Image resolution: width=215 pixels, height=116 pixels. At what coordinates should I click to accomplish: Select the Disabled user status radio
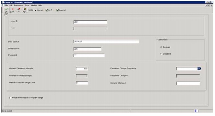click(161, 54)
